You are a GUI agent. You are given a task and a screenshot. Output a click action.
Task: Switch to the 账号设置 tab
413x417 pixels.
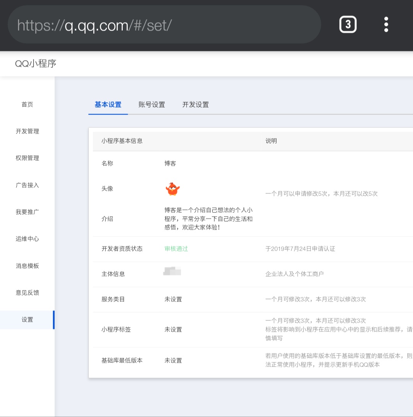[152, 104]
